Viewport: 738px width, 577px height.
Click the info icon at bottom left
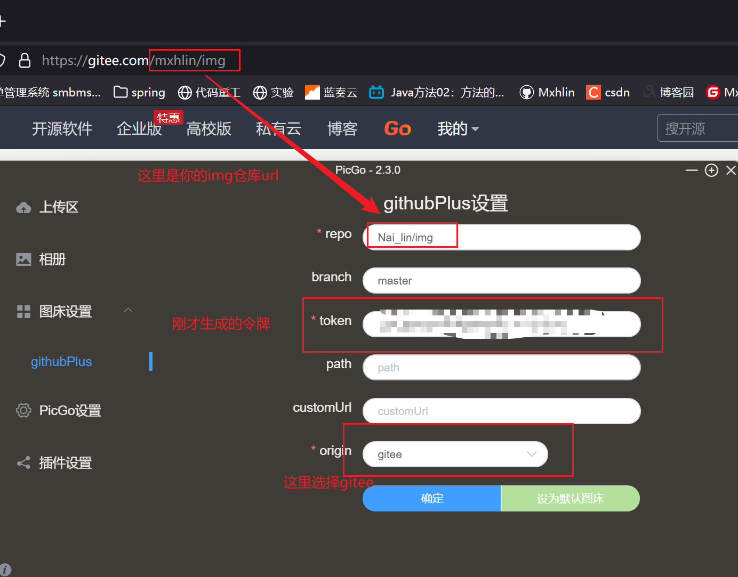(x=5, y=570)
